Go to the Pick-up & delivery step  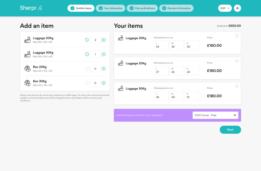coord(142,8)
